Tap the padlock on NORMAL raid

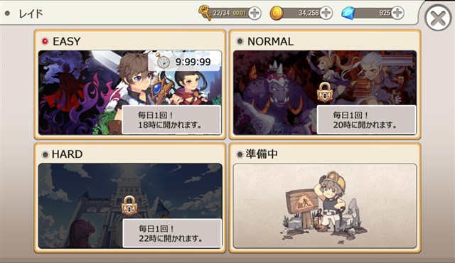pyautogui.click(x=324, y=92)
